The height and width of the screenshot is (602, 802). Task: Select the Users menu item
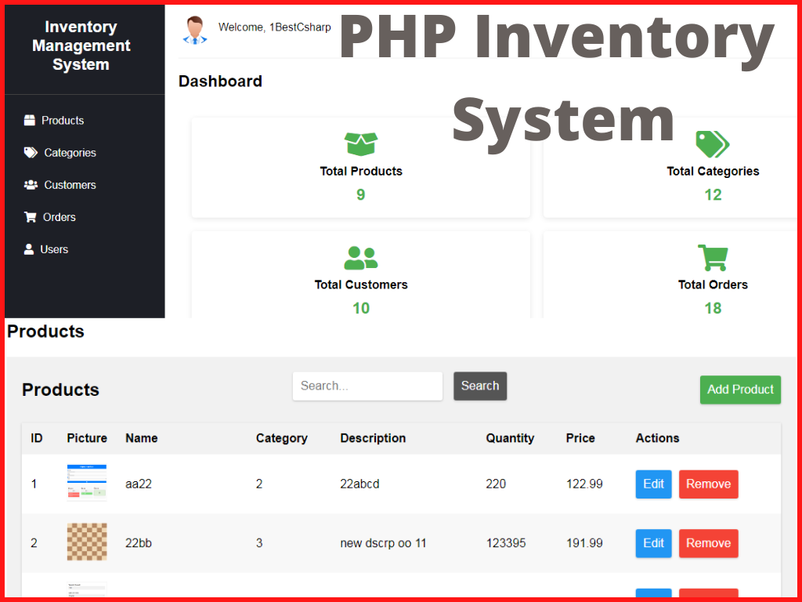55,248
